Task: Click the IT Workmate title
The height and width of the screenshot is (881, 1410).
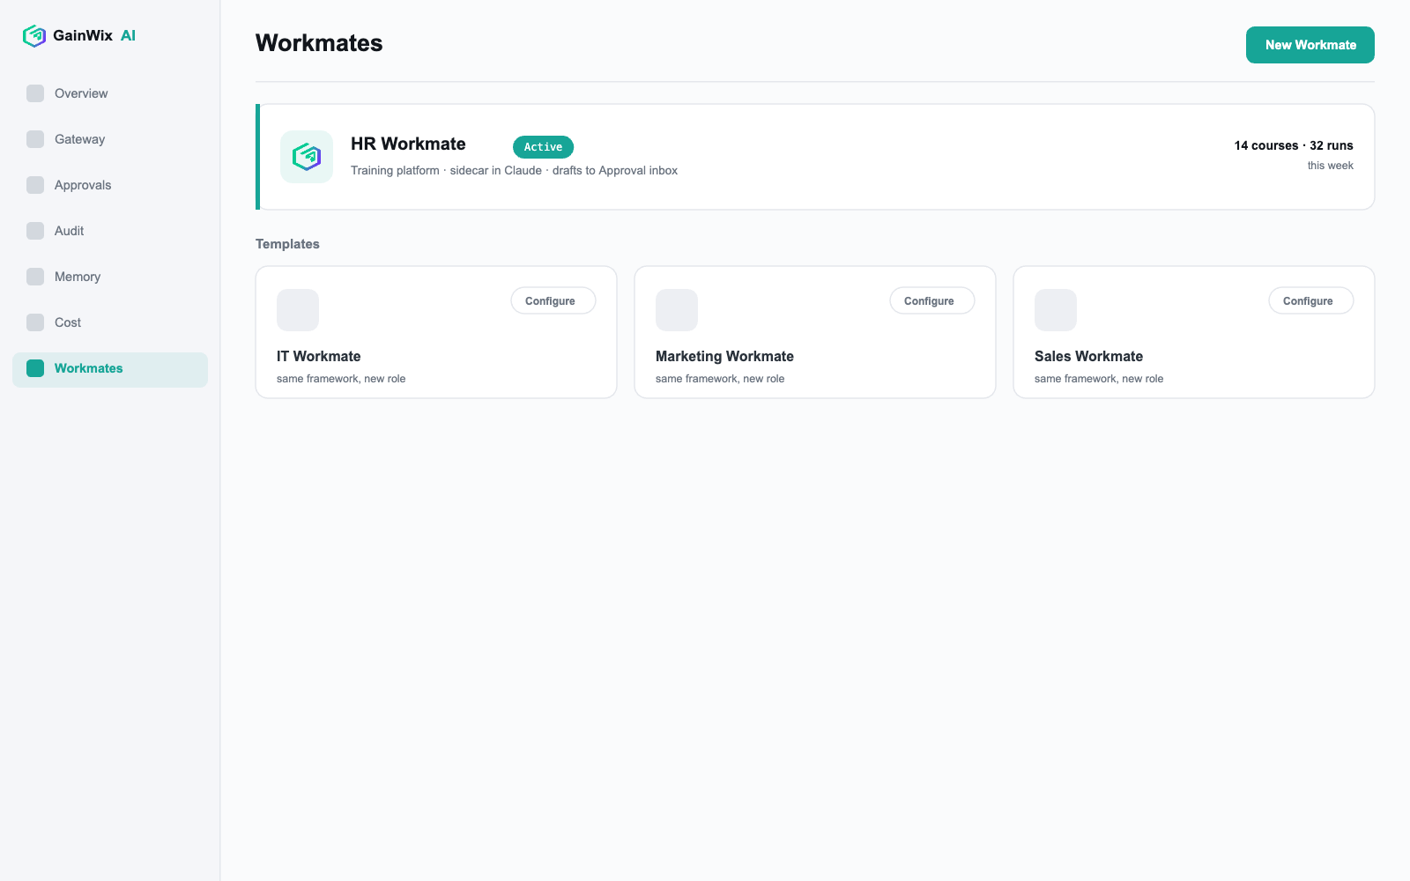Action: 319,356
